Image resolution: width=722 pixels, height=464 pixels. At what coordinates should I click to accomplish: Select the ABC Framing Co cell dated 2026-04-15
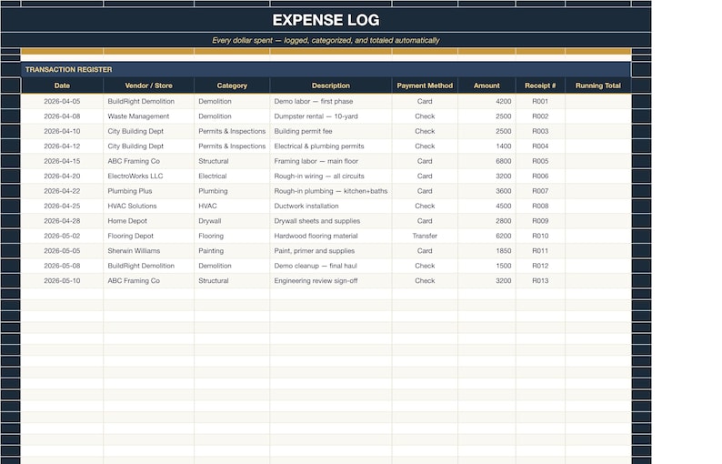149,161
